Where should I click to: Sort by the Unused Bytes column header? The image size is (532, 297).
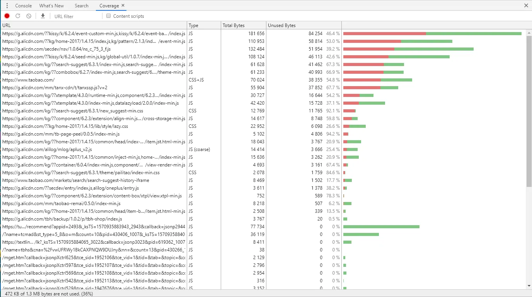tap(282, 25)
